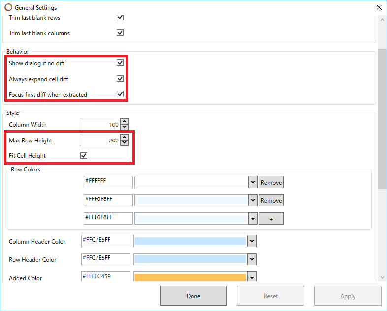Screen dimensions: 387x311
Task: Remove the #FFFFFF row color
Action: [x=271, y=182]
